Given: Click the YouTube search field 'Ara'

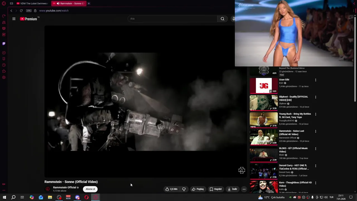Looking at the screenshot, I should [x=172, y=19].
